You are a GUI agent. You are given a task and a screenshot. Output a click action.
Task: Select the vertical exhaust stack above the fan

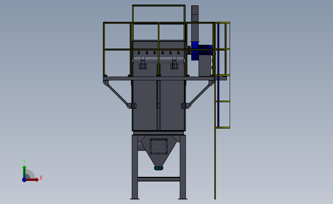pyautogui.click(x=195, y=23)
